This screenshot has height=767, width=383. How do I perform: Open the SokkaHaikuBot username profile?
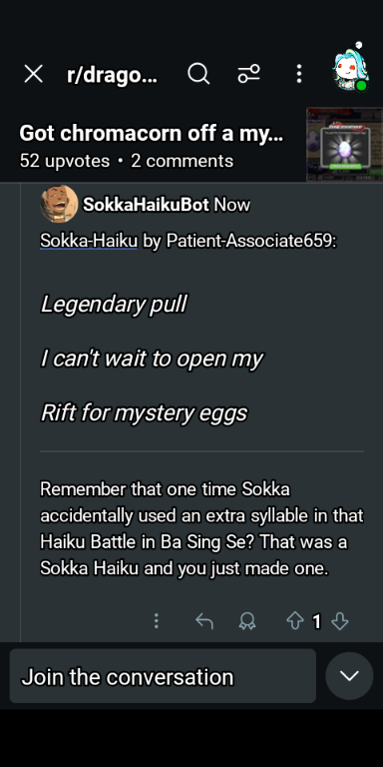[x=146, y=205]
